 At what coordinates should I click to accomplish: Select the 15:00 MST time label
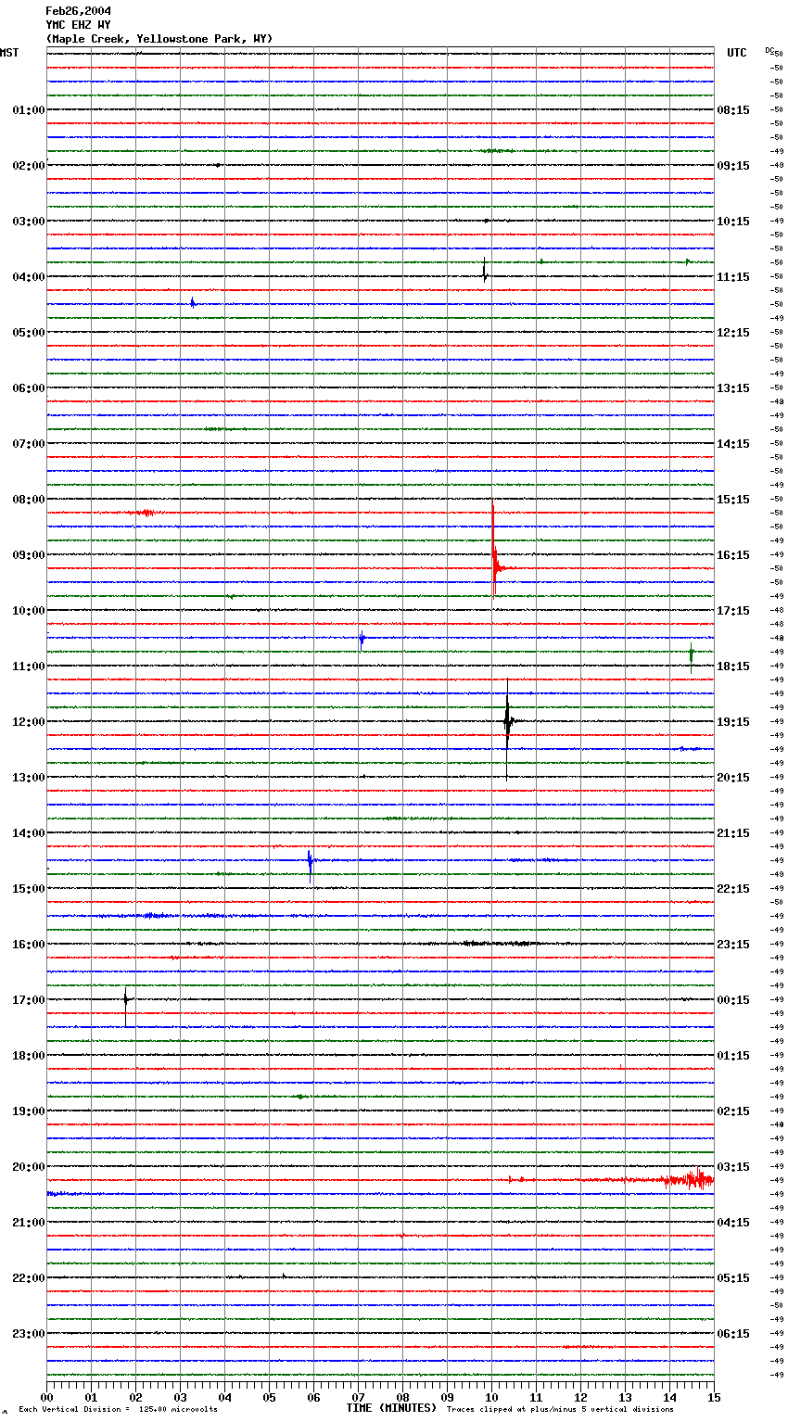(28, 889)
